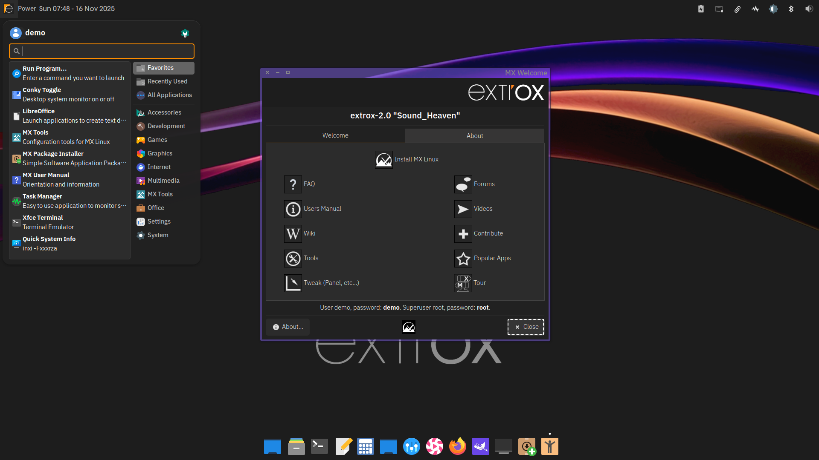819x460 pixels.
Task: Select the Welcome tab
Action: [335, 135]
